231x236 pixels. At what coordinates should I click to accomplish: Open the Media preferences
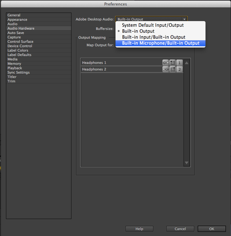coord(39,59)
